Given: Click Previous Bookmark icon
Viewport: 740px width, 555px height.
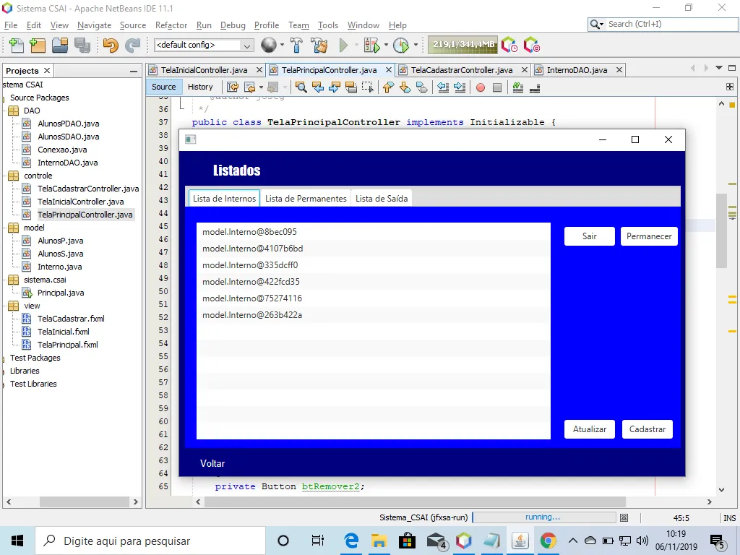Looking at the screenshot, I should click(x=388, y=87).
